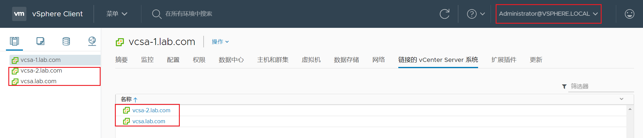The height and width of the screenshot is (138, 643).
Task: Switch to the 扩展插件 tab
Action: [504, 60]
